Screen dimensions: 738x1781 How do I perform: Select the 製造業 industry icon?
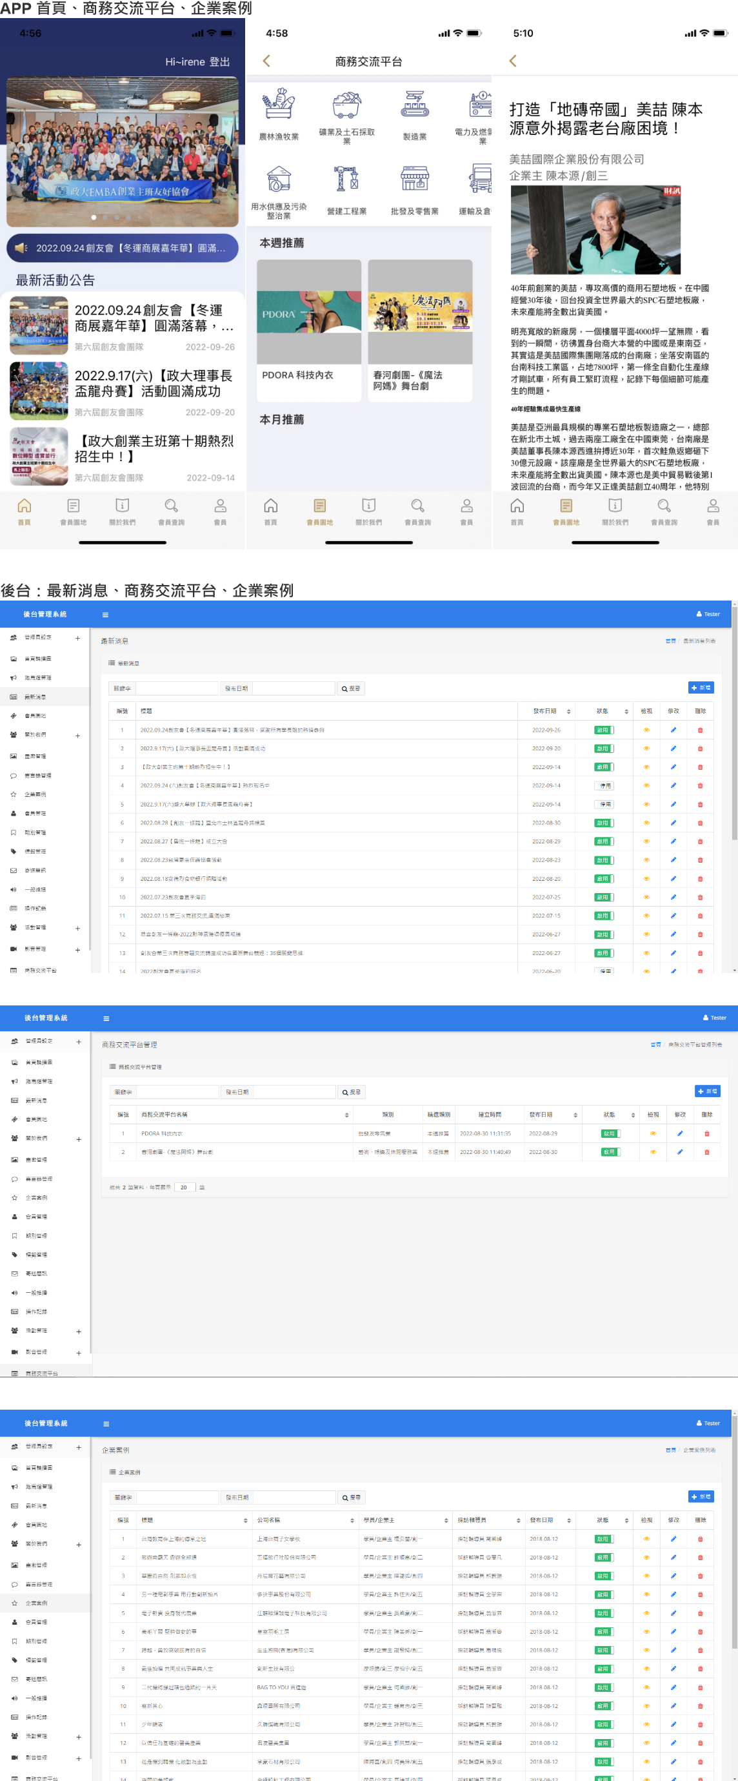point(415,105)
